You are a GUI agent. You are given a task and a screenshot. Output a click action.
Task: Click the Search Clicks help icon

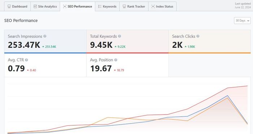point(198,36)
